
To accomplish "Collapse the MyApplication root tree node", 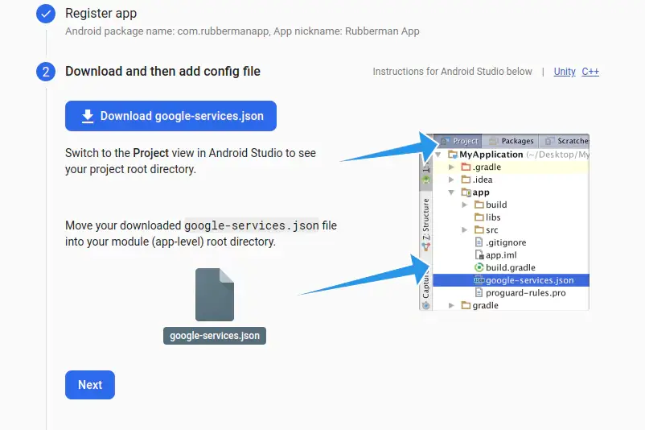I will coord(438,155).
